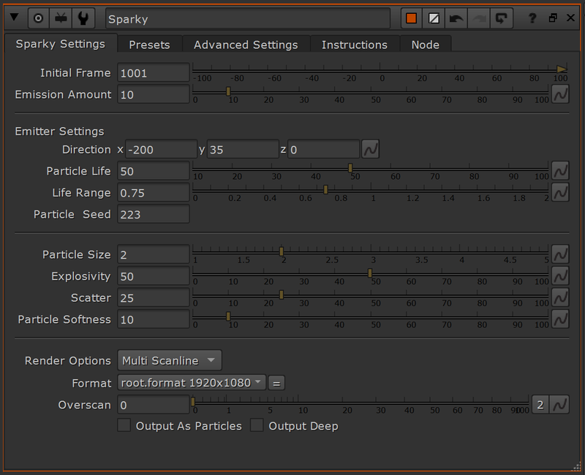The height and width of the screenshot is (475, 585).
Task: Float the panel using the float window icon
Action: [553, 18]
